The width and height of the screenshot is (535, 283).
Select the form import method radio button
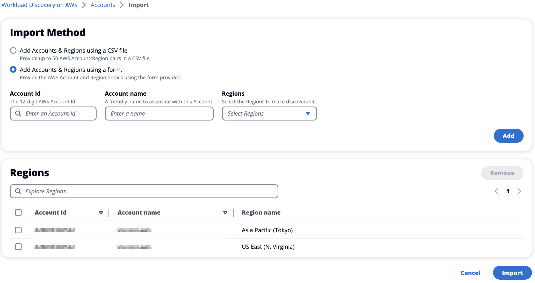point(13,70)
